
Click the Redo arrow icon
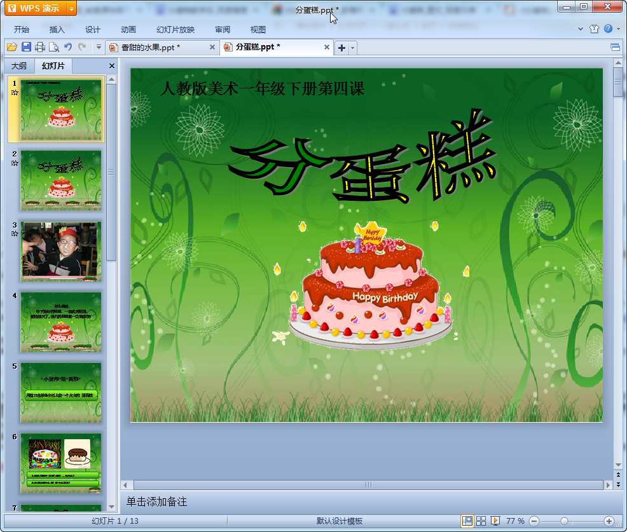click(x=82, y=47)
